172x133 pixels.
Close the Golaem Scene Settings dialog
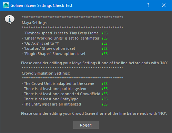[x=164, y=5]
